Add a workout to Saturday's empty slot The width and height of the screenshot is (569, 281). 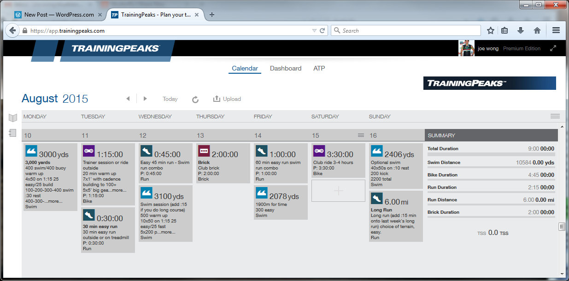pos(338,191)
